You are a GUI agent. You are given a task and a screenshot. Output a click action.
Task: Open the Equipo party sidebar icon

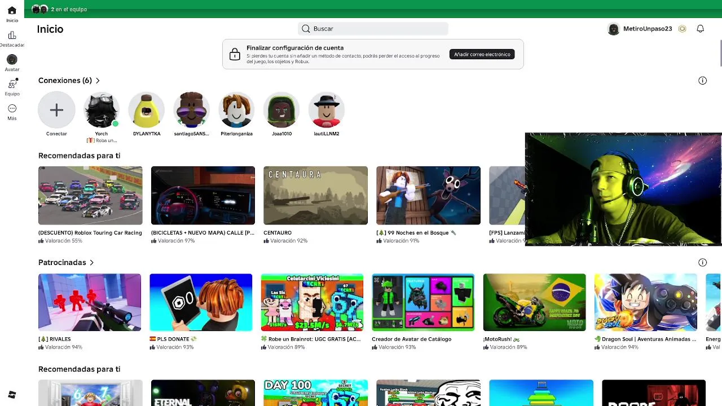12,84
